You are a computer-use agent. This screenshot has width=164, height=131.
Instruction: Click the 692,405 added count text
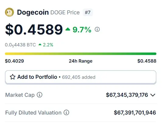(x=79, y=77)
